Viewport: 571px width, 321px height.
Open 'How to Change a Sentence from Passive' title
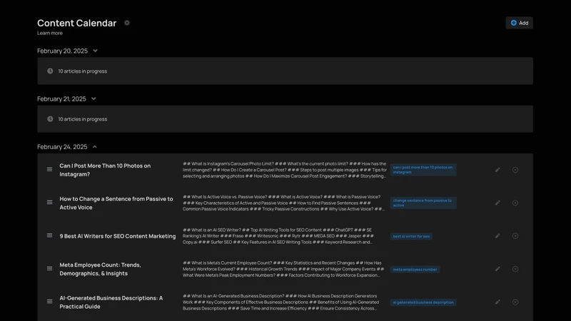[x=116, y=203]
